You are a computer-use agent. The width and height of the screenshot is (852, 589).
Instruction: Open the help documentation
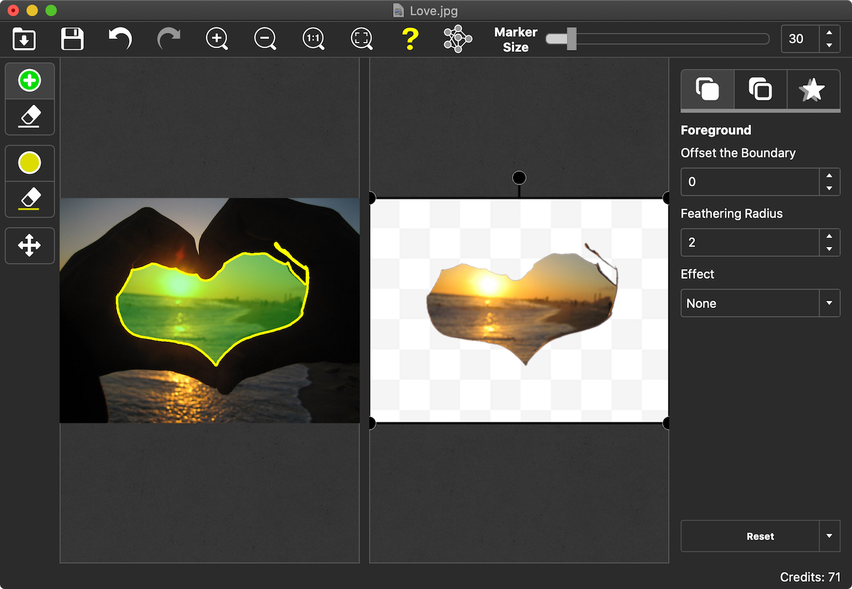[410, 38]
